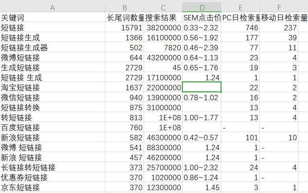The height and width of the screenshot is (193, 308).
Task: Click the SEM点击价 header cell
Action: [x=202, y=17]
